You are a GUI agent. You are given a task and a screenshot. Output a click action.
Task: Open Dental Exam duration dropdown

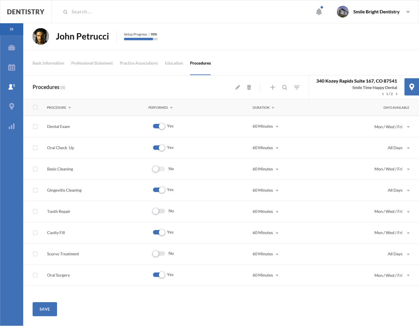click(x=265, y=127)
